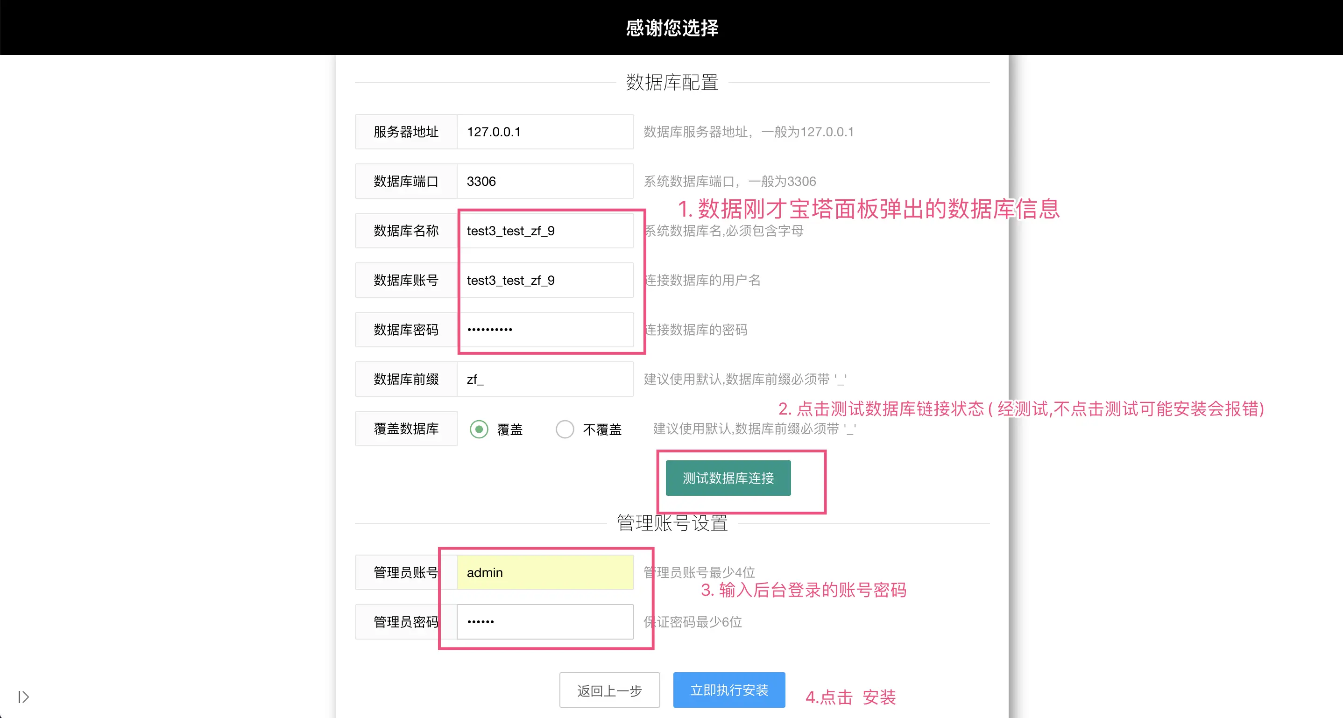
Task: Click the 不覆盖 radio label text
Action: pos(602,430)
